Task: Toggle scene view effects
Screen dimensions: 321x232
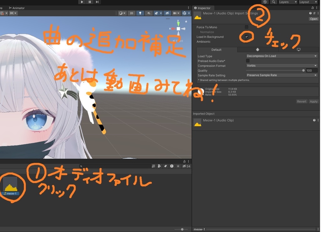Action: click(x=156, y=13)
